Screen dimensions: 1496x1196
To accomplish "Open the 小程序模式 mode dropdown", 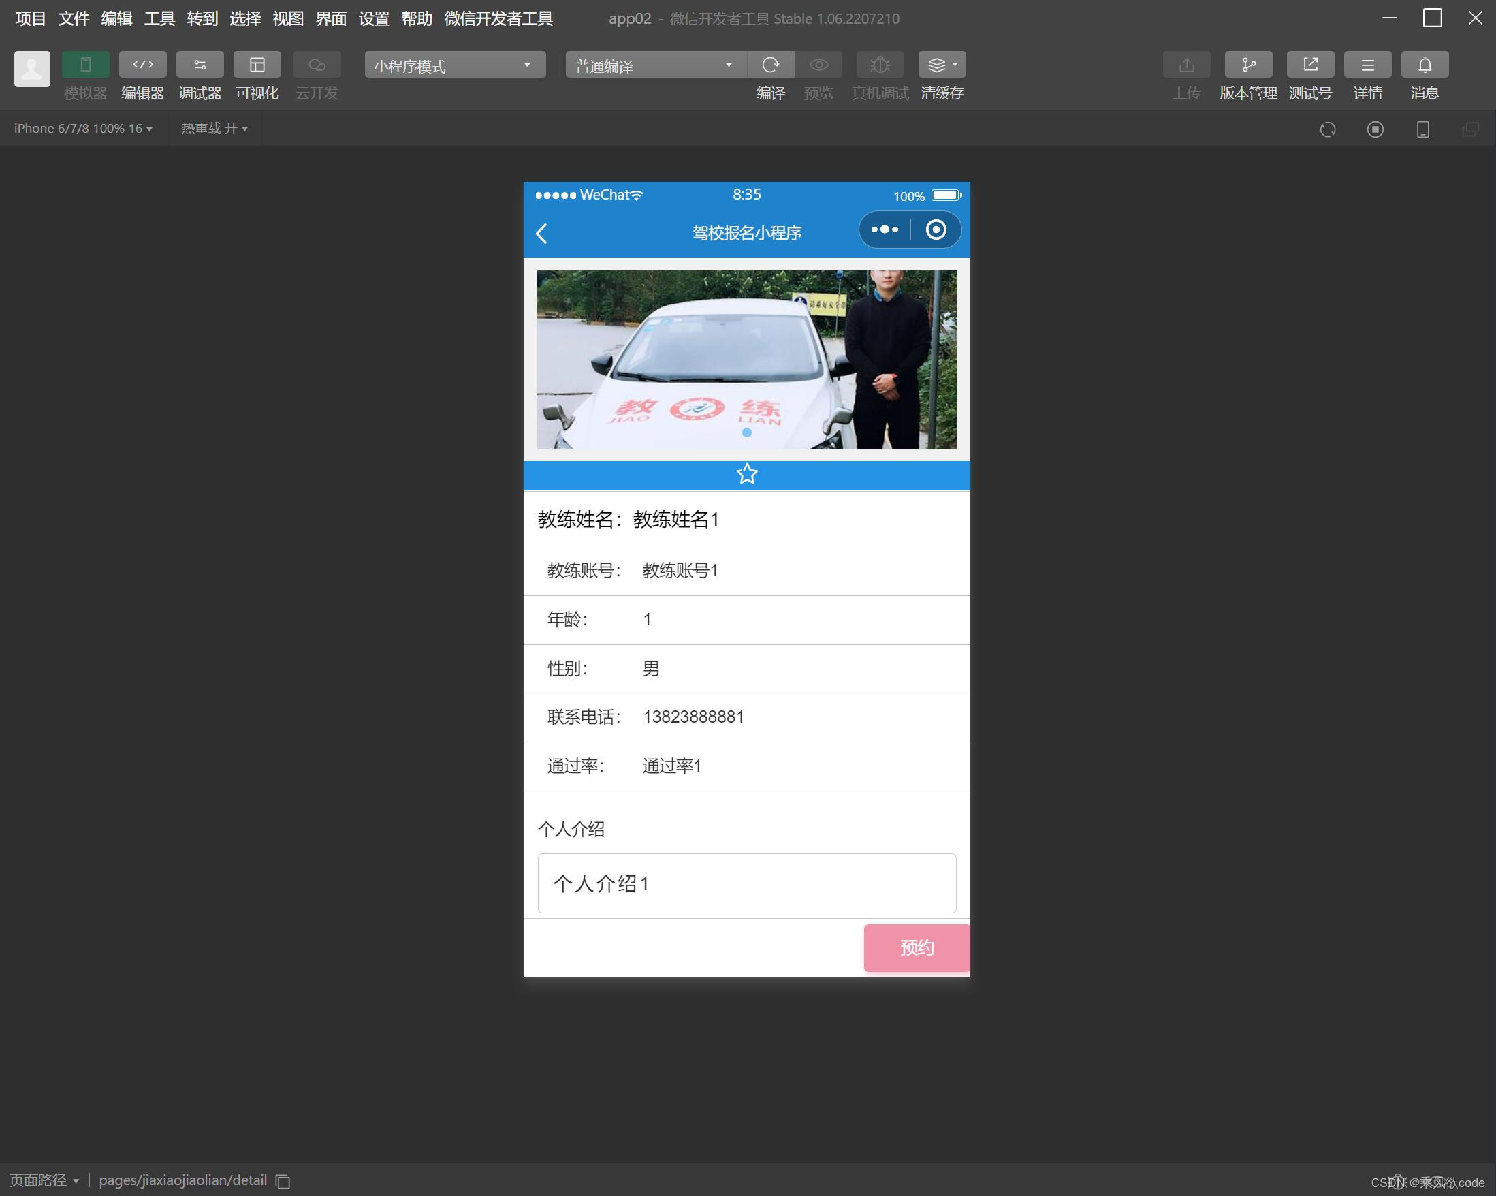I will pyautogui.click(x=454, y=65).
